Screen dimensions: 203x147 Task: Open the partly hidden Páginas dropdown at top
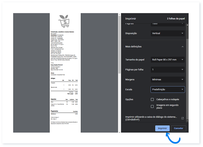168,25
